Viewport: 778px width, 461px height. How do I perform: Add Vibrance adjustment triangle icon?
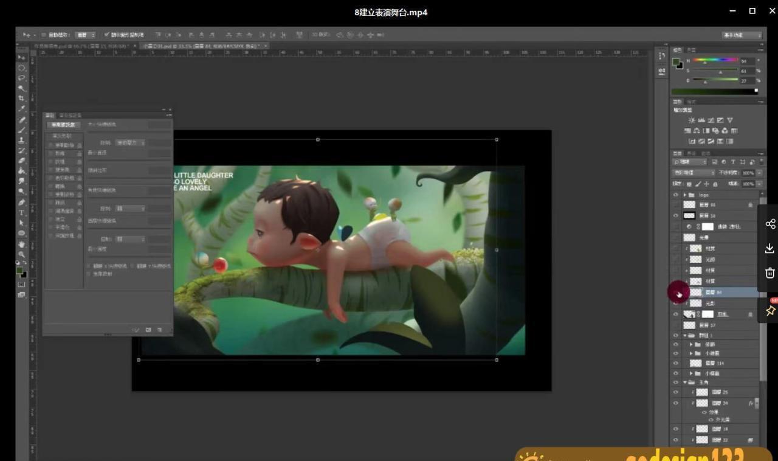(x=730, y=120)
